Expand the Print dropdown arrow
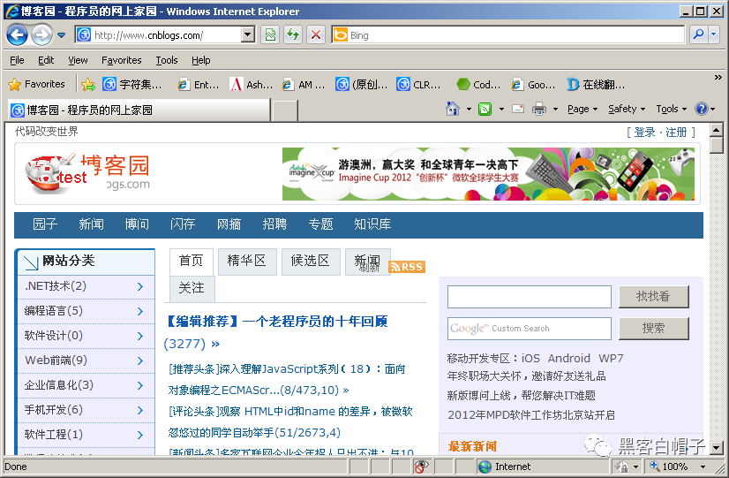Screen dimensions: 729x478 click(555, 110)
